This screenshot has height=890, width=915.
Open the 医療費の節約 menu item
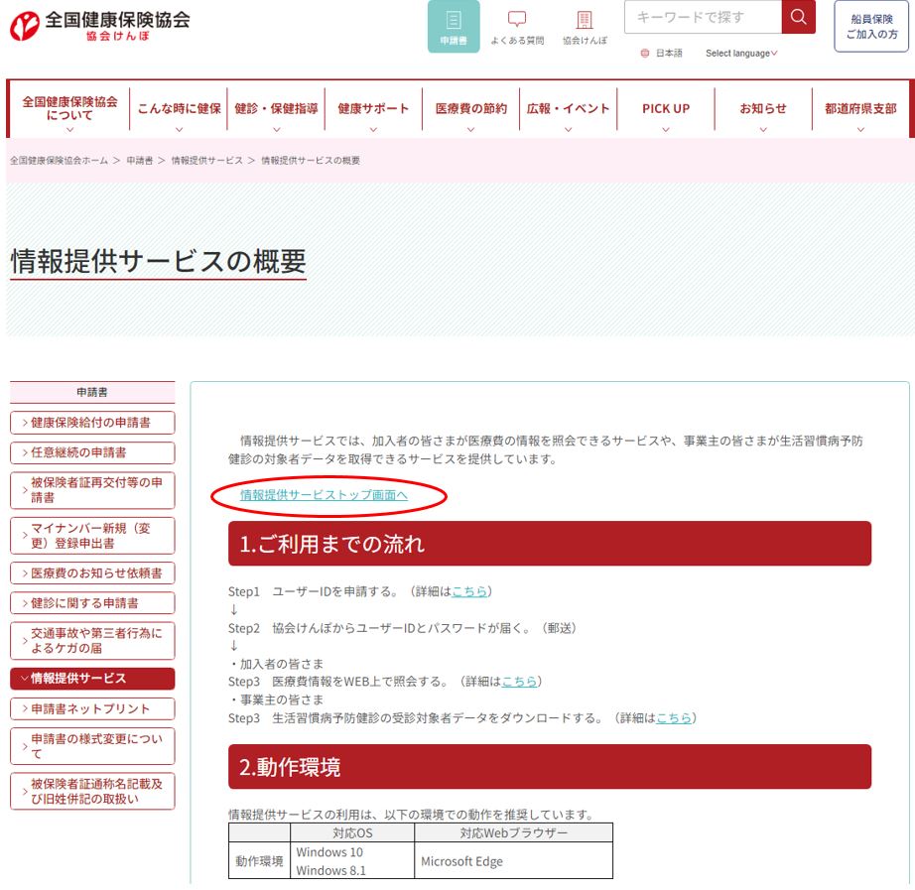[x=470, y=107]
